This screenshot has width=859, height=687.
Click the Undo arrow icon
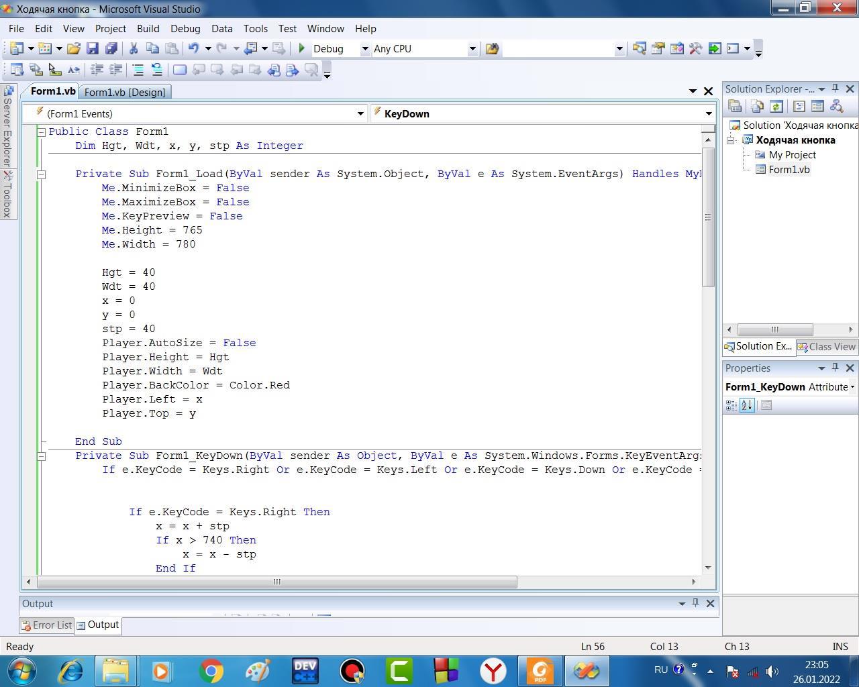pyautogui.click(x=194, y=48)
